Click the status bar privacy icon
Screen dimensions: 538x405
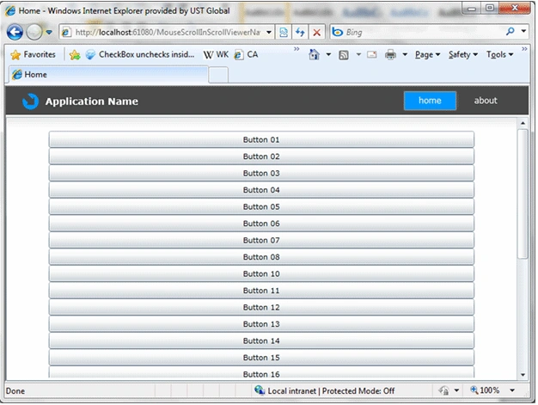coord(443,390)
